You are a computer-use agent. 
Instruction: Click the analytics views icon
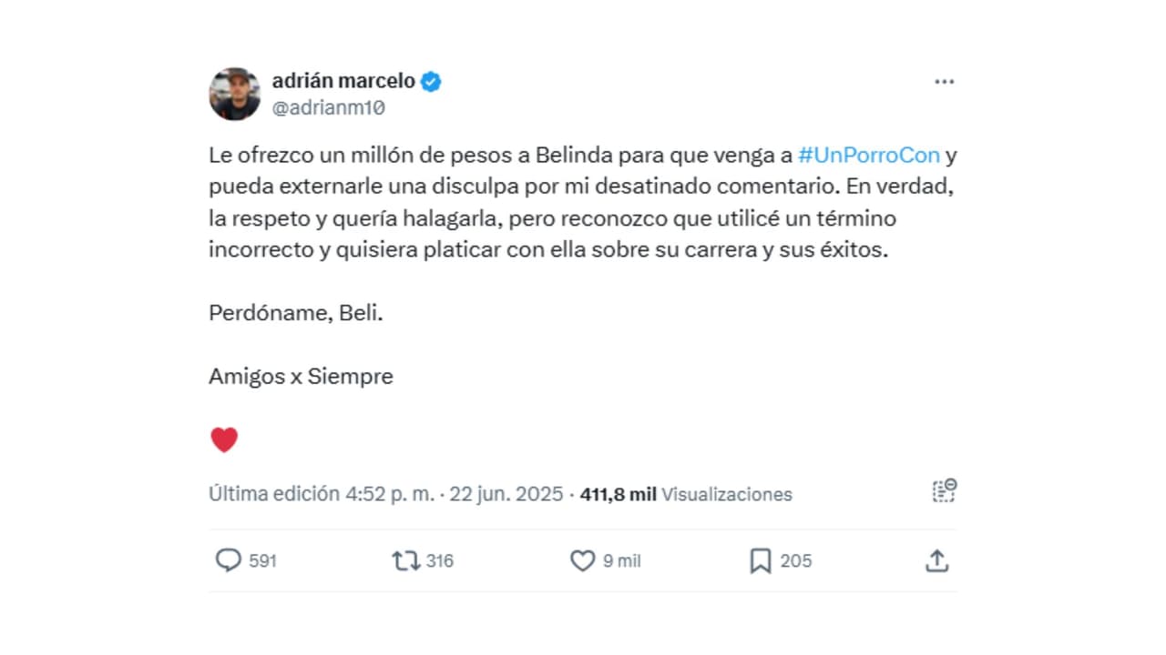pos(943,490)
